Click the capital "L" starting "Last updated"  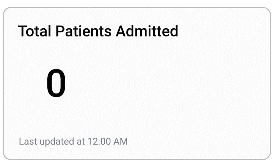coord(21,141)
